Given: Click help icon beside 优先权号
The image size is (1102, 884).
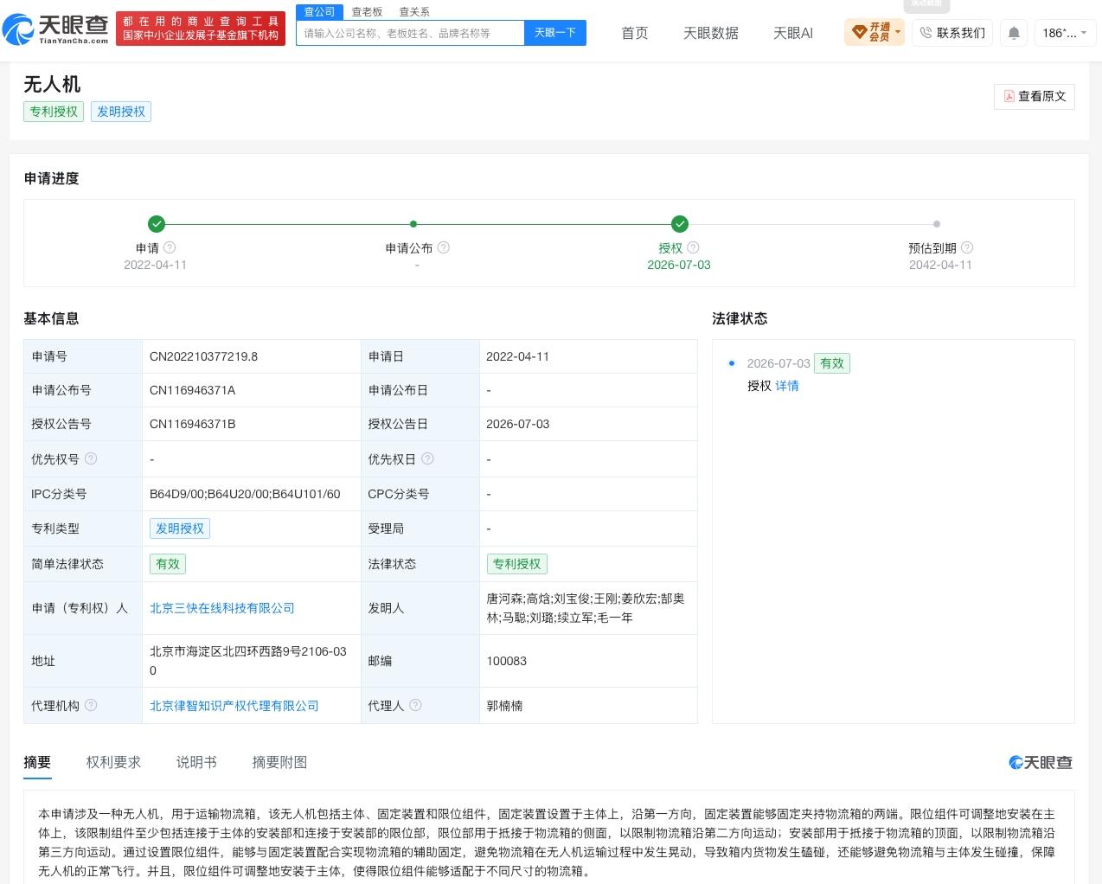Looking at the screenshot, I should pyautogui.click(x=91, y=458).
